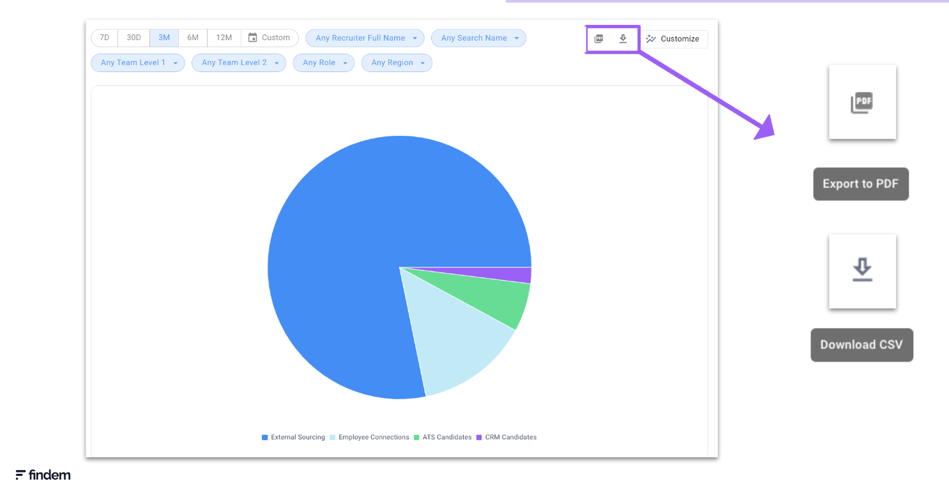Select the 6M time range
Image resolution: width=949 pixels, height=500 pixels.
point(193,38)
